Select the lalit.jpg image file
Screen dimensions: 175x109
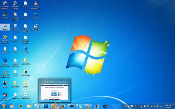5,84
